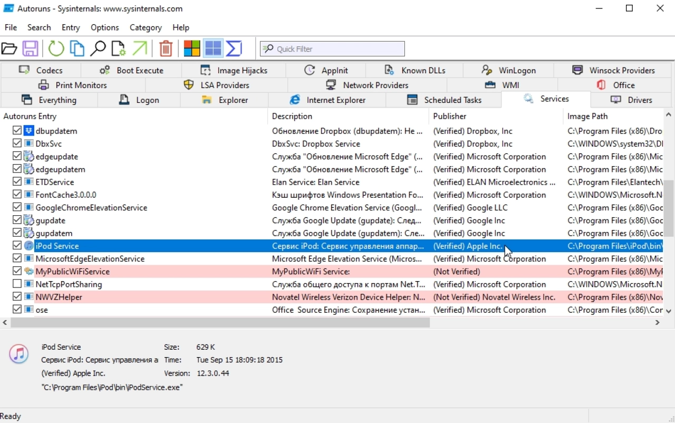Viewport: 675px width, 423px height.
Task: Click the Internet Explorer 'e' tab icon
Action: 295,100
